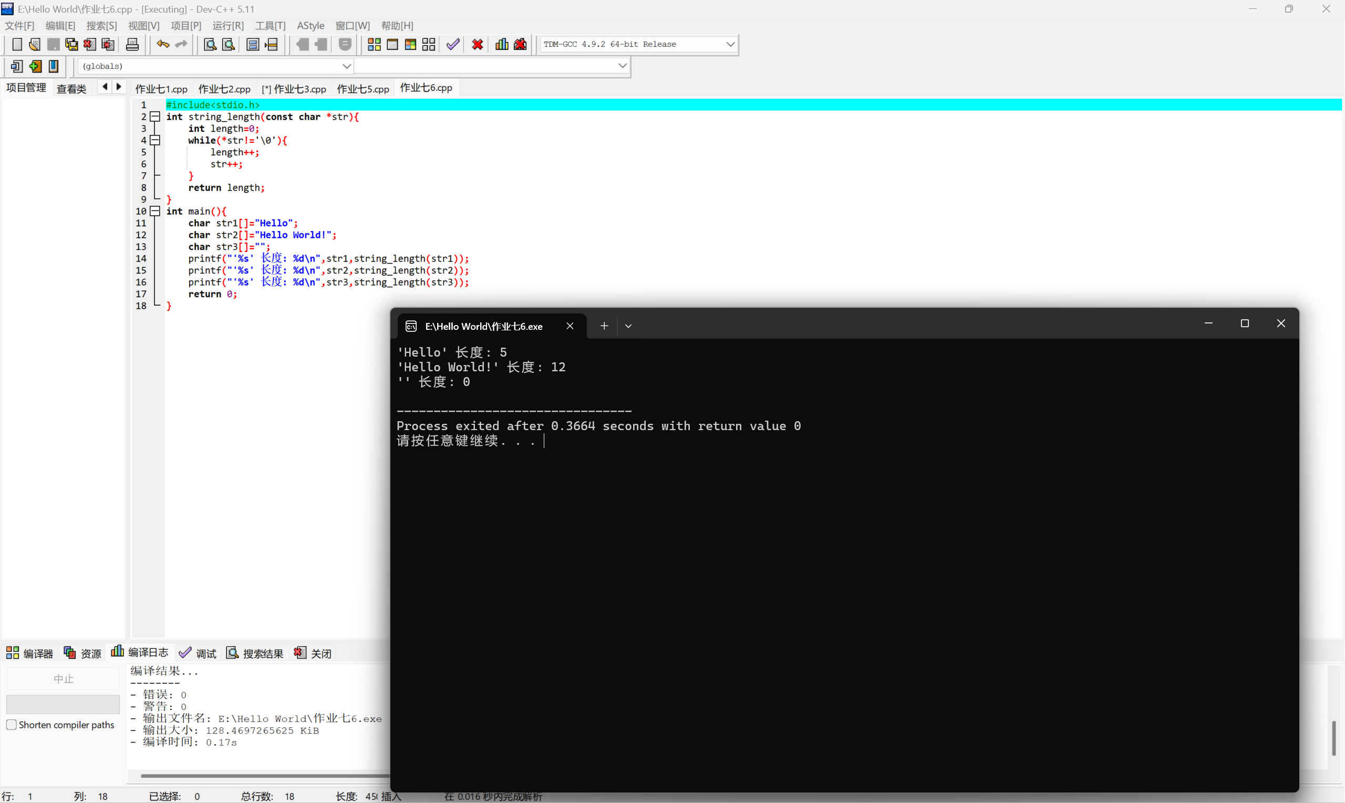Click the Find magnifier toolbar icon

210,44
